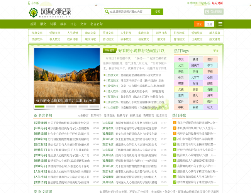Click the search magnifier icon

pos(107,12)
